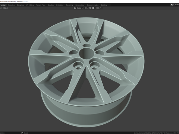179x134 pixels.
Task: Select the Shading workspace tab
Action: pos(51,5)
